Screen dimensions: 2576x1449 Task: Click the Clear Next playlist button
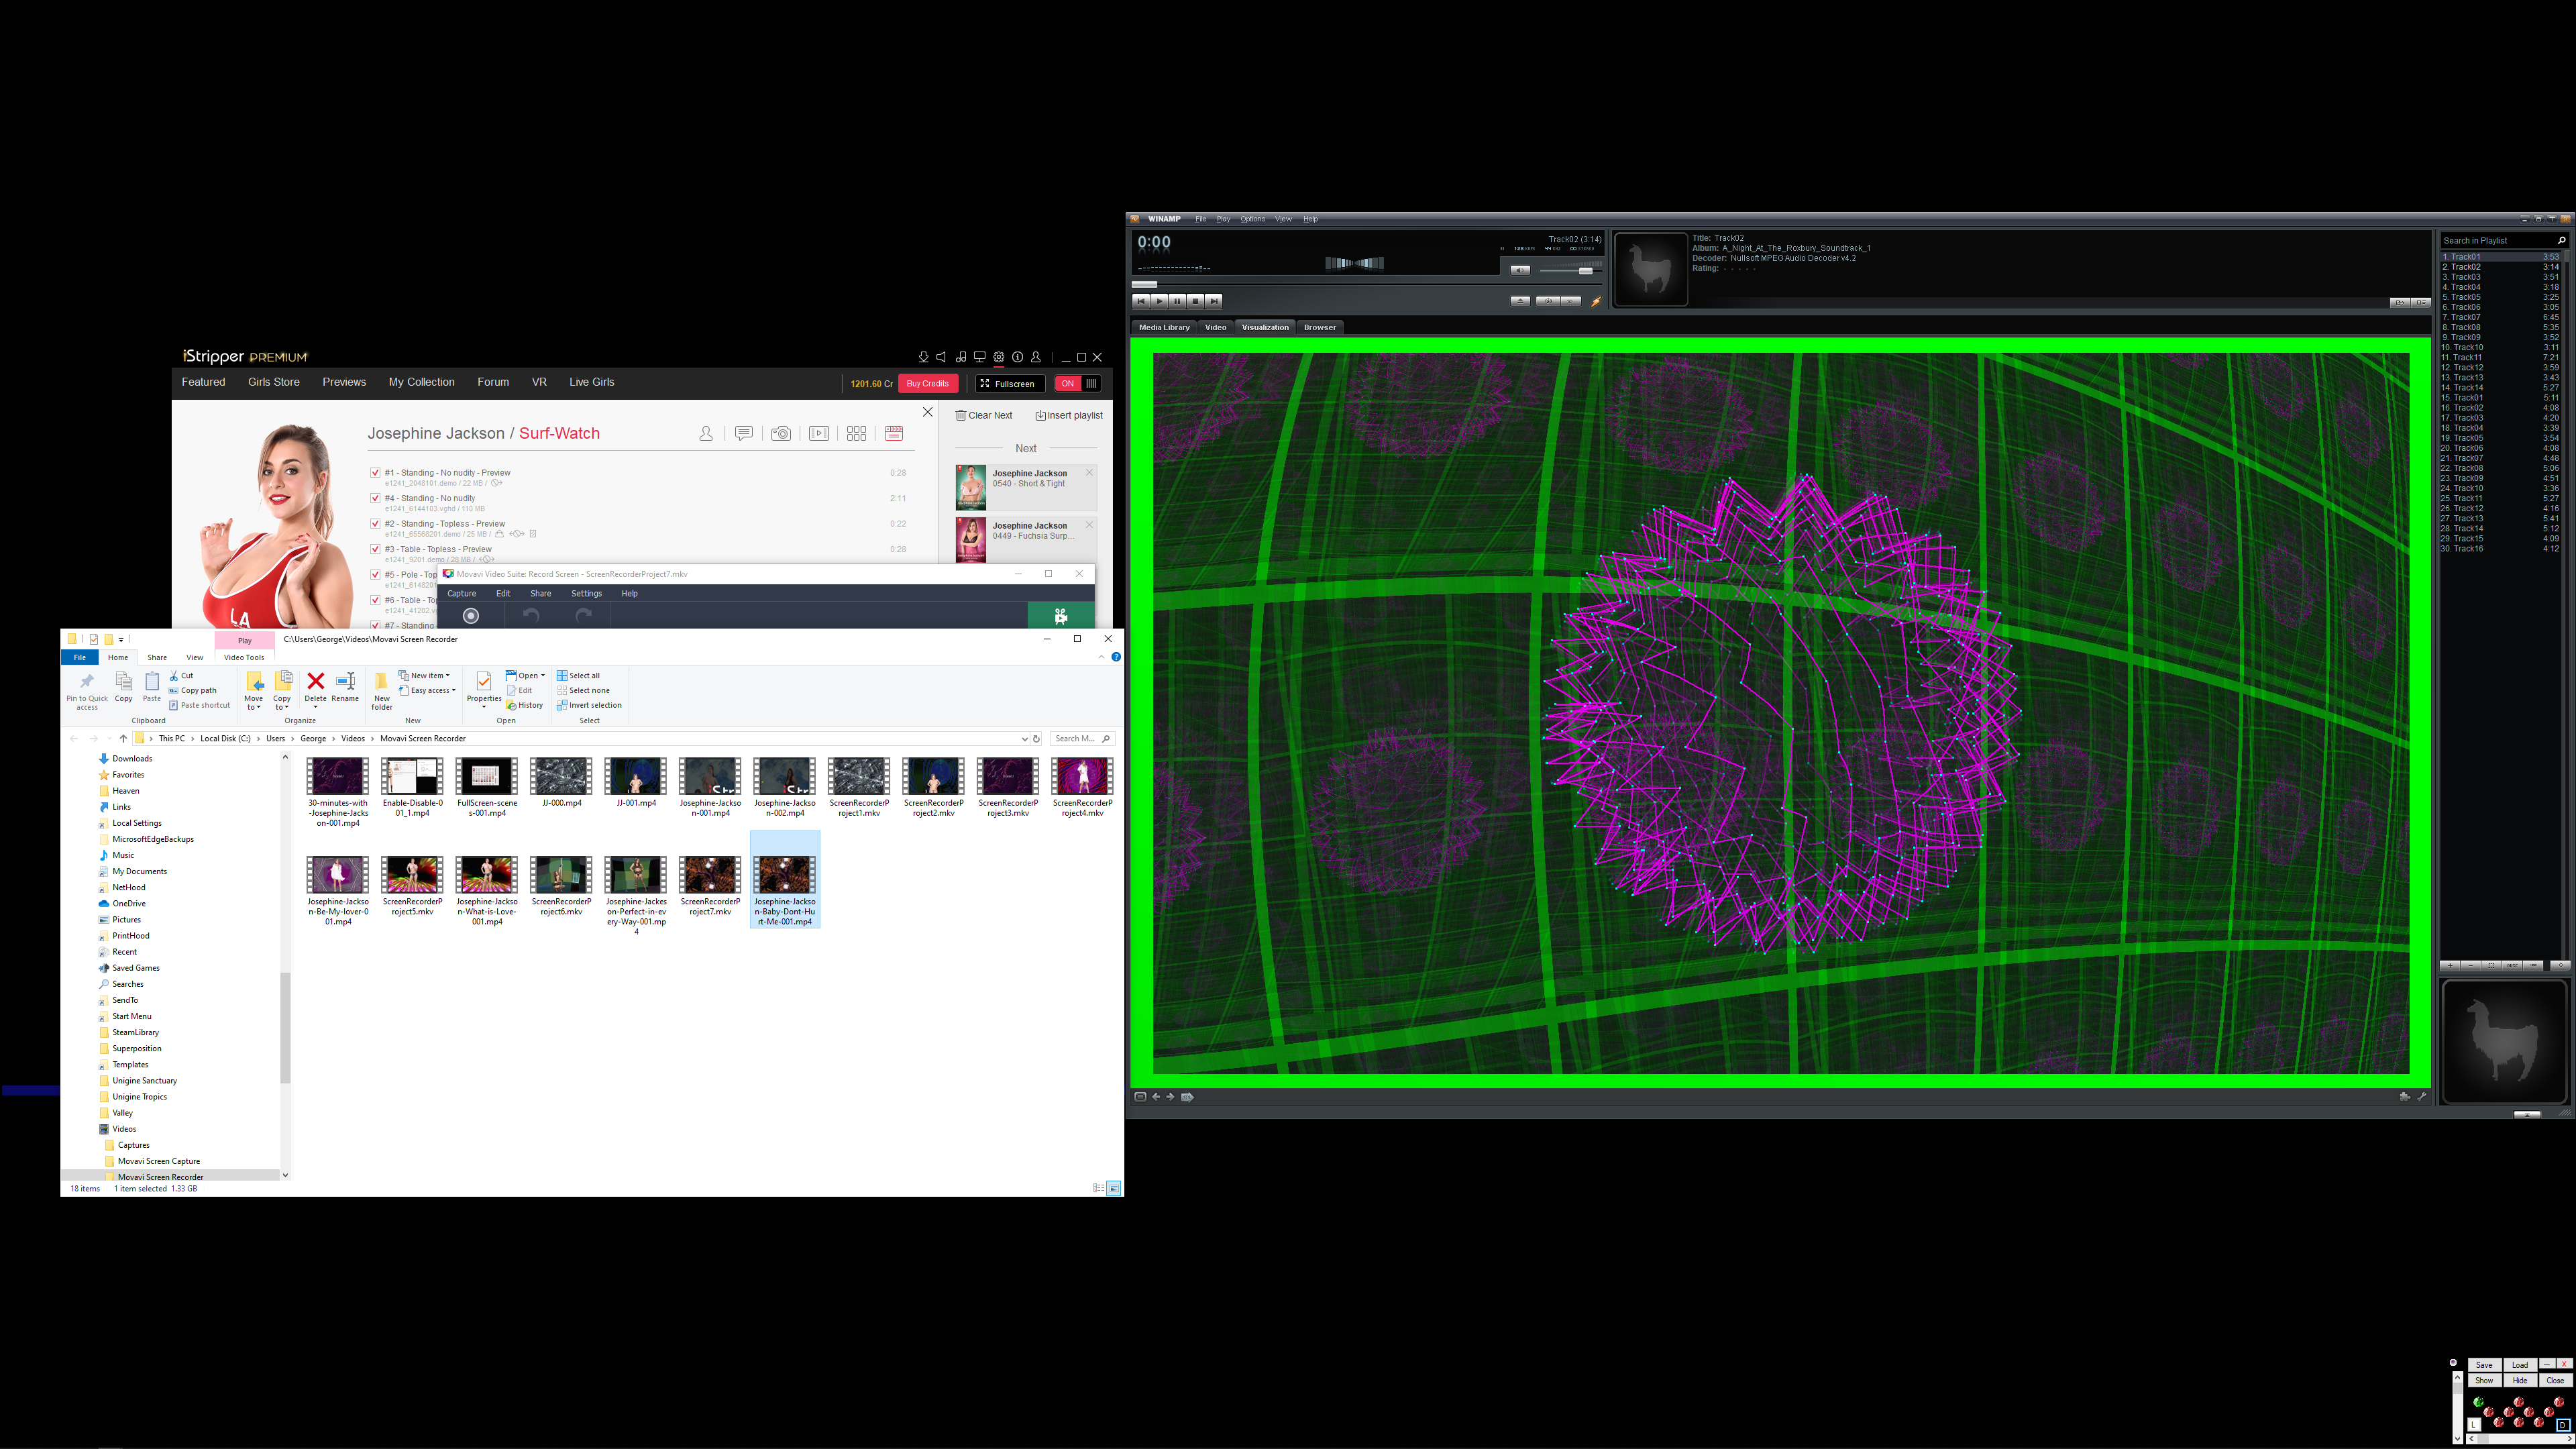pyautogui.click(x=984, y=416)
